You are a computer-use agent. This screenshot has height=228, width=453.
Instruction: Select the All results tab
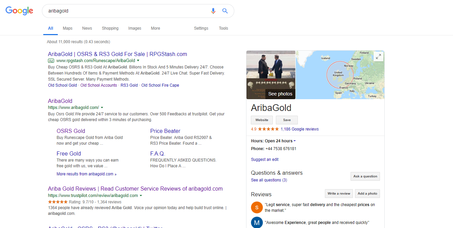pyautogui.click(x=50, y=28)
